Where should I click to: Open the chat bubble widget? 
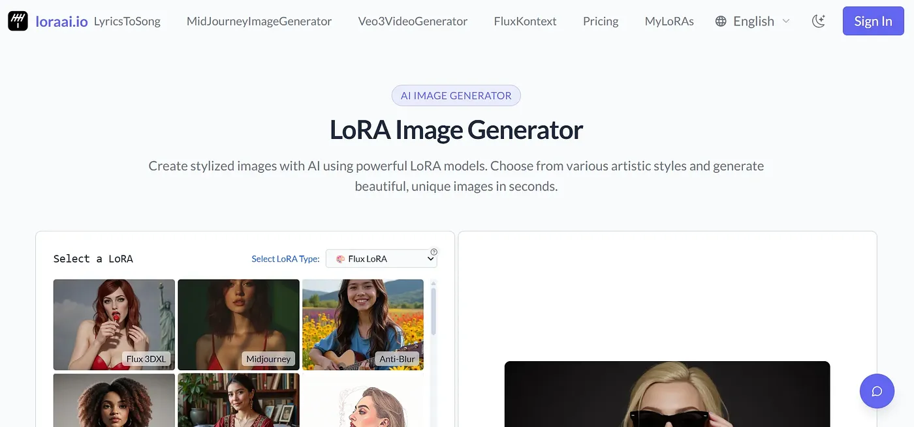point(877,391)
